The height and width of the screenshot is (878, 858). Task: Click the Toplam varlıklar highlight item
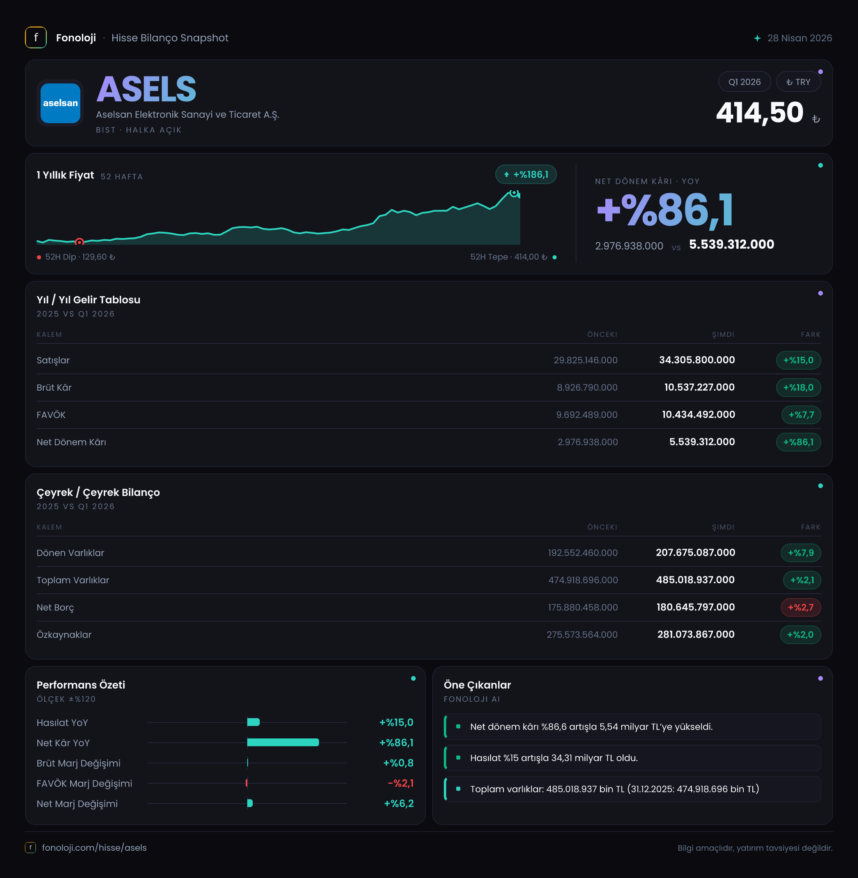(x=632, y=789)
